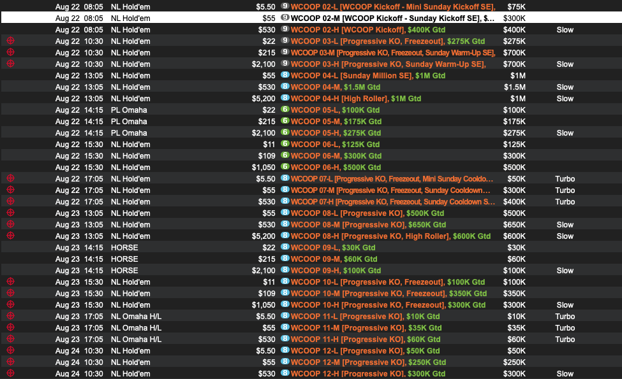This screenshot has height=379, width=622.
Task: Open WCOOP 04-L Sunday Million SE $1M Gtd
Action: (x=368, y=76)
